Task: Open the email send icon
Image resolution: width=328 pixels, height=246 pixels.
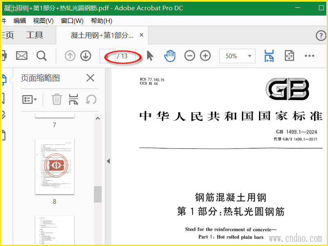Action: (22, 56)
